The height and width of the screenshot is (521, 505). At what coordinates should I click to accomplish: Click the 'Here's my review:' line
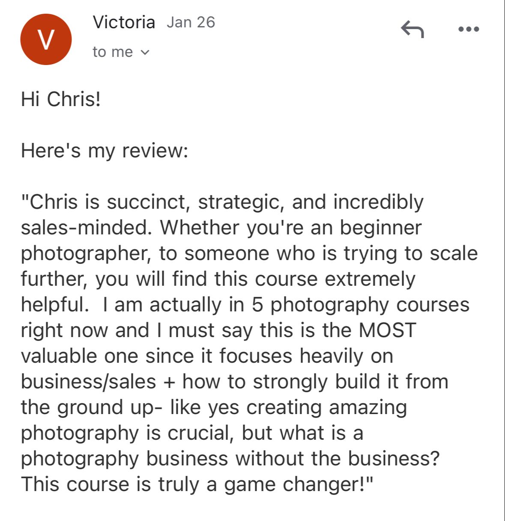[105, 151]
